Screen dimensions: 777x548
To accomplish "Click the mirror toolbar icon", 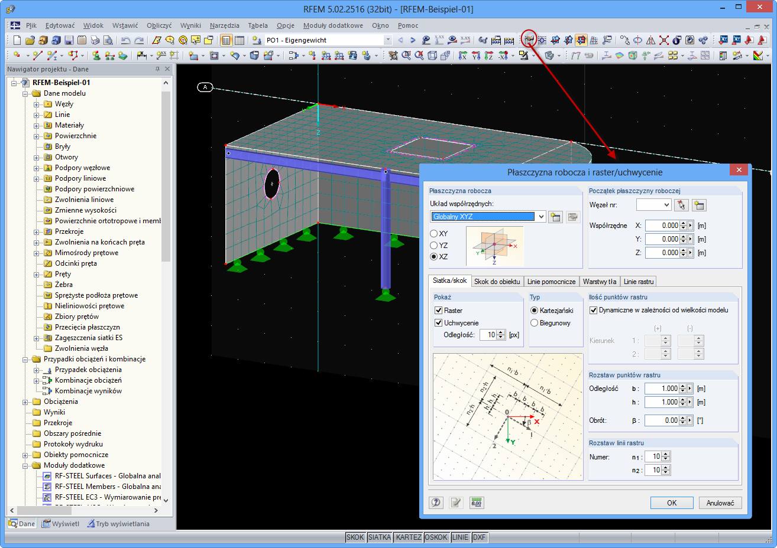I will (650, 40).
